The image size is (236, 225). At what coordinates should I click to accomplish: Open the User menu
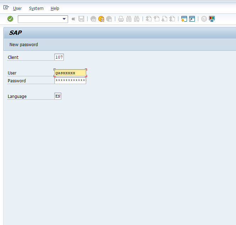pos(17,9)
